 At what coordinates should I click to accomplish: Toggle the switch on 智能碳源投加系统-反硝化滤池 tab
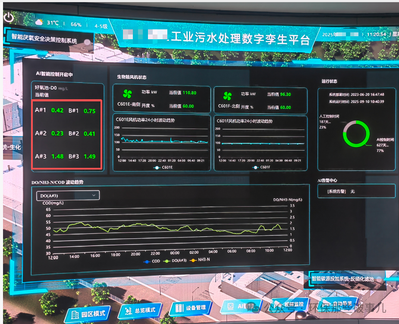(379, 279)
